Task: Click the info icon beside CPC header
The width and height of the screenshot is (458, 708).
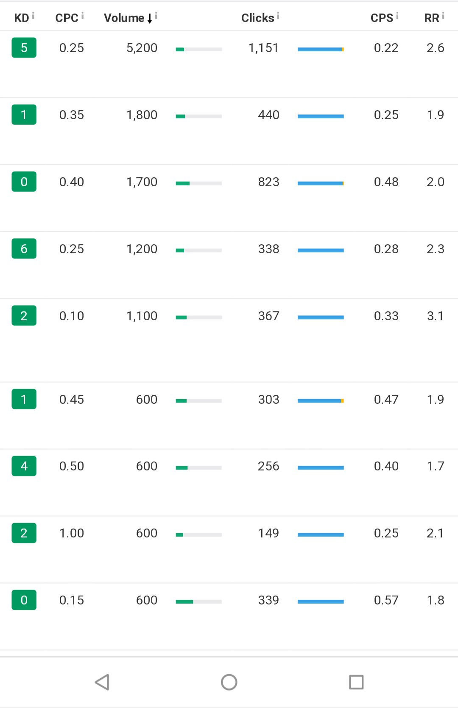Action: pyautogui.click(x=82, y=16)
